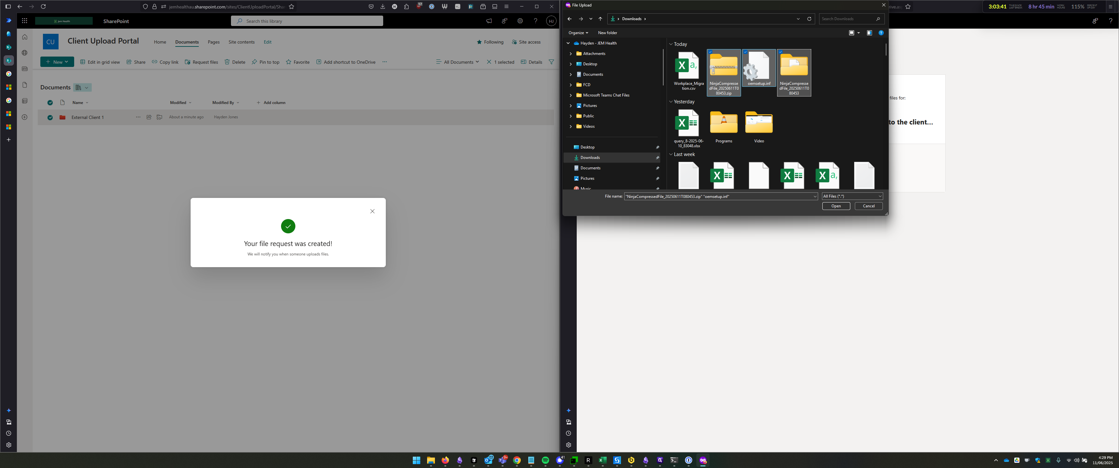The image size is (1119, 468).
Task: Go up one folder in File Upload dialog
Action: [600, 19]
